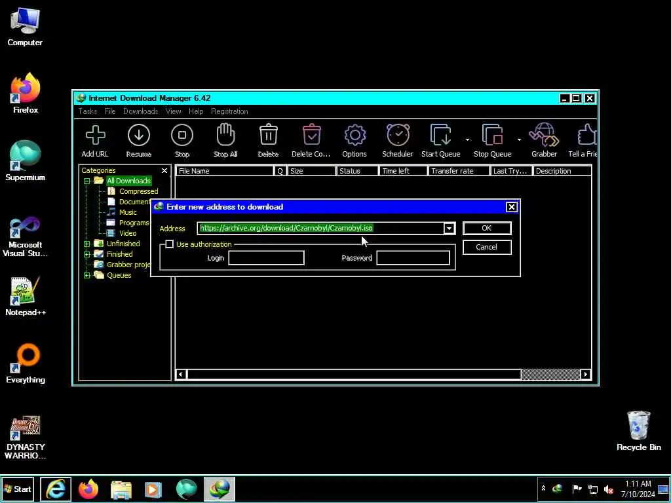Expand the Queues tree node
671x503 pixels.
point(87,275)
